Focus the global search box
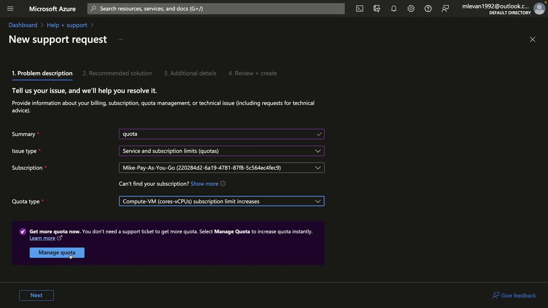 (216, 9)
